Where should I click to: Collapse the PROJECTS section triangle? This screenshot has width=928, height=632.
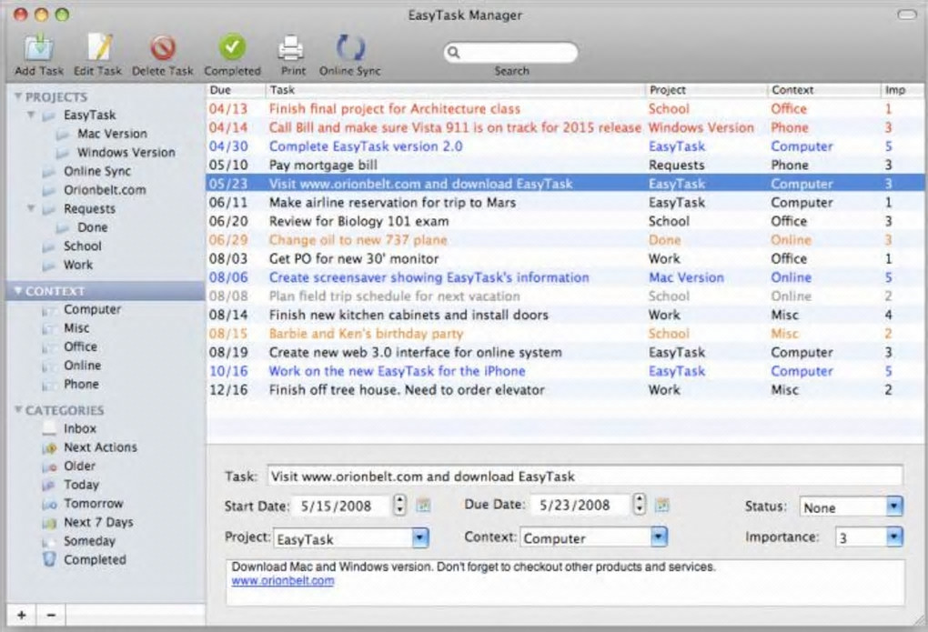coord(17,96)
